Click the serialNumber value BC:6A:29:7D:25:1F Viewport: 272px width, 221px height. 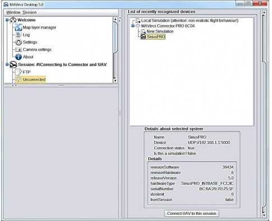pyautogui.click(x=216, y=189)
